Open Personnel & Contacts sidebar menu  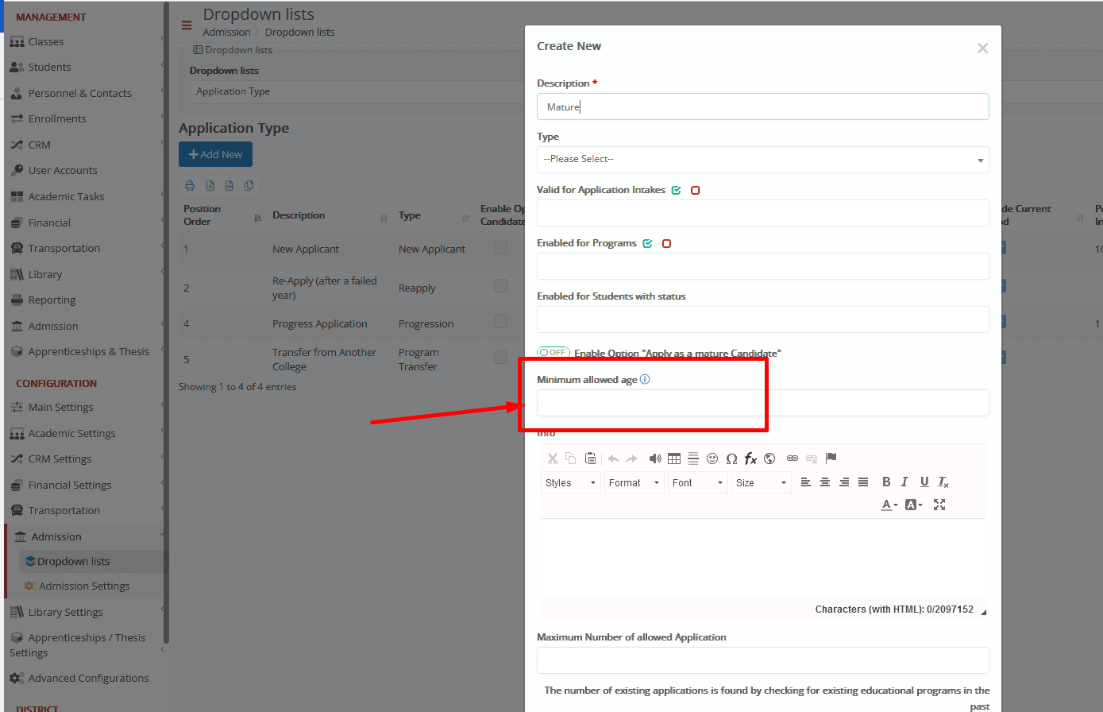pyautogui.click(x=79, y=93)
